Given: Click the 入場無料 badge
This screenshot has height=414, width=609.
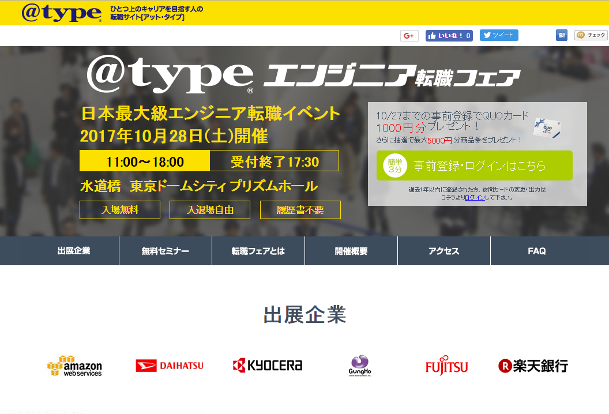Looking at the screenshot, I should pos(120,210).
